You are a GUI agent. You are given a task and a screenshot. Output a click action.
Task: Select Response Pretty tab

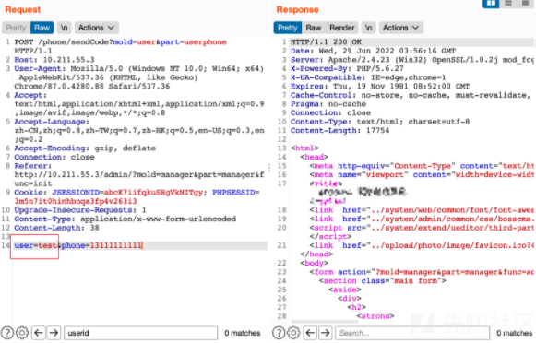tap(288, 28)
